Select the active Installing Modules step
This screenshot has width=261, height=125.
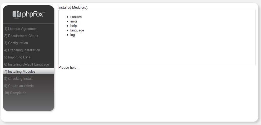(20, 72)
